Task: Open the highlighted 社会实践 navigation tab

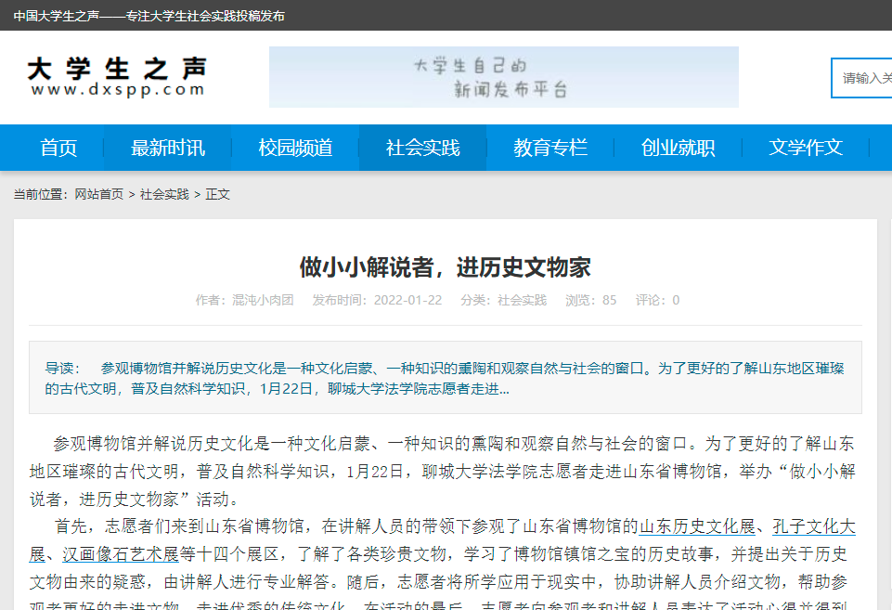Action: click(x=422, y=148)
